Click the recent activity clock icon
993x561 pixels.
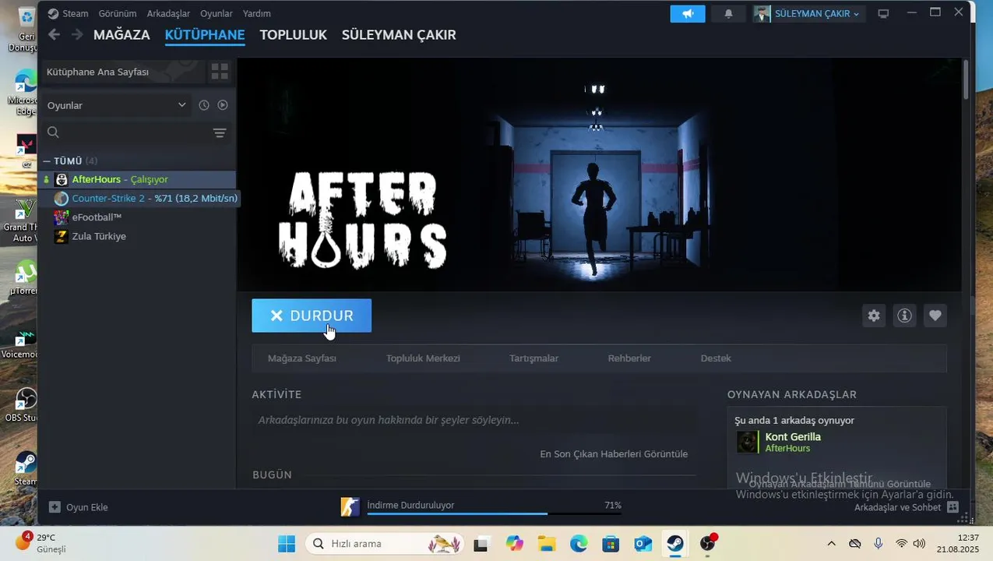tap(204, 105)
